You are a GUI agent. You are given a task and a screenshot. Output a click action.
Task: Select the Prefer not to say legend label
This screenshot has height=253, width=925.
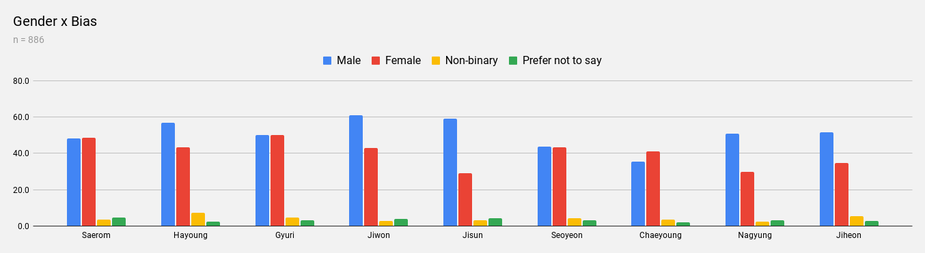tap(562, 61)
